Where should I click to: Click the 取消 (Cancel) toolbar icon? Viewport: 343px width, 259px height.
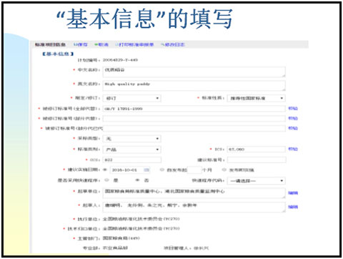click(x=101, y=44)
